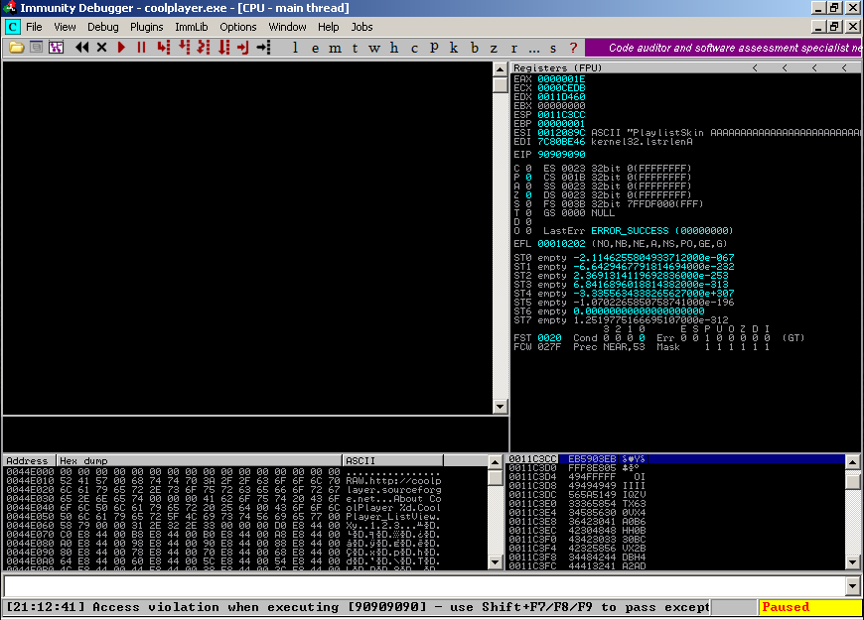The height and width of the screenshot is (620, 864).
Task: Open Breakpoints list with the 'b' button
Action: [x=475, y=48]
